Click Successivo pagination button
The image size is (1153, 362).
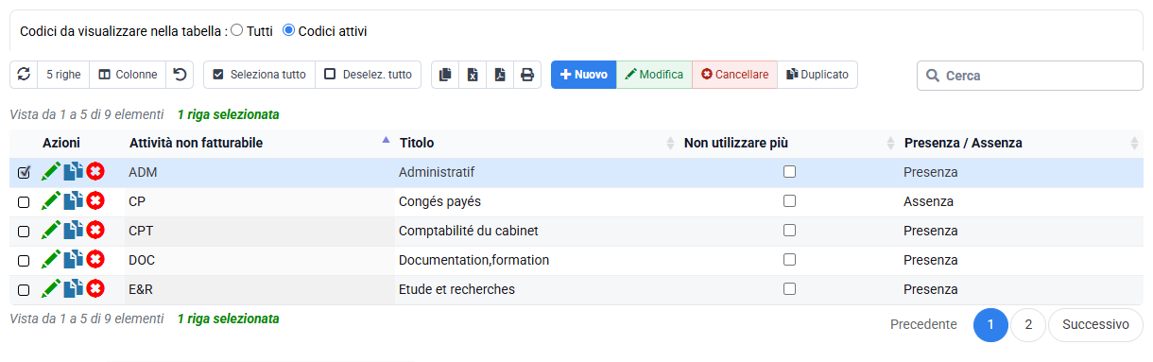tap(1095, 324)
